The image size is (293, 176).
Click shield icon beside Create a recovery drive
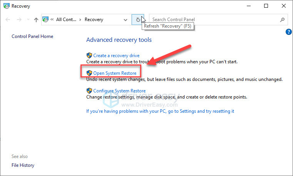pos(89,56)
